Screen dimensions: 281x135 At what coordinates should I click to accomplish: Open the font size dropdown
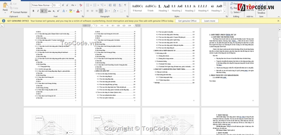pyautogui.click(x=59, y=5)
